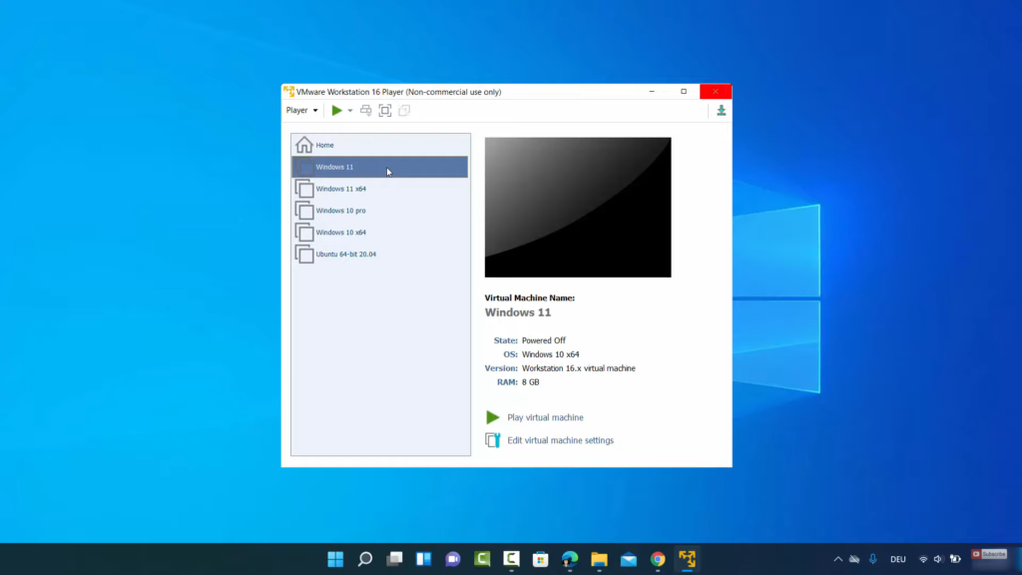
Task: Select the Windows 10 pro virtual machine
Action: click(340, 211)
